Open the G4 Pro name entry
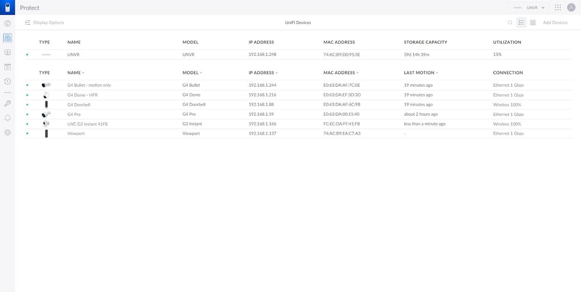Screen dimensions: 581x292 tap(74, 114)
